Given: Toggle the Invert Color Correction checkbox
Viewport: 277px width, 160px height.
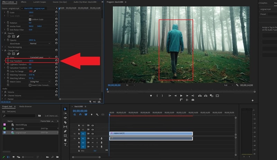Looking at the screenshot, I should [30, 85].
